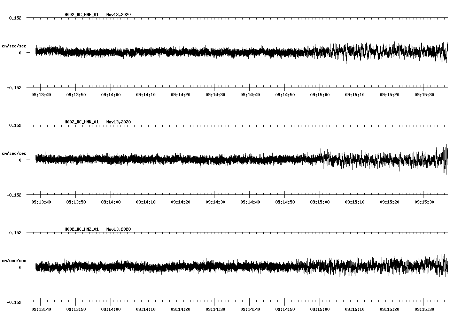Click the H002_NC_HNE_01 channel label
Viewport: 473px width, 322px height.
pos(81,15)
